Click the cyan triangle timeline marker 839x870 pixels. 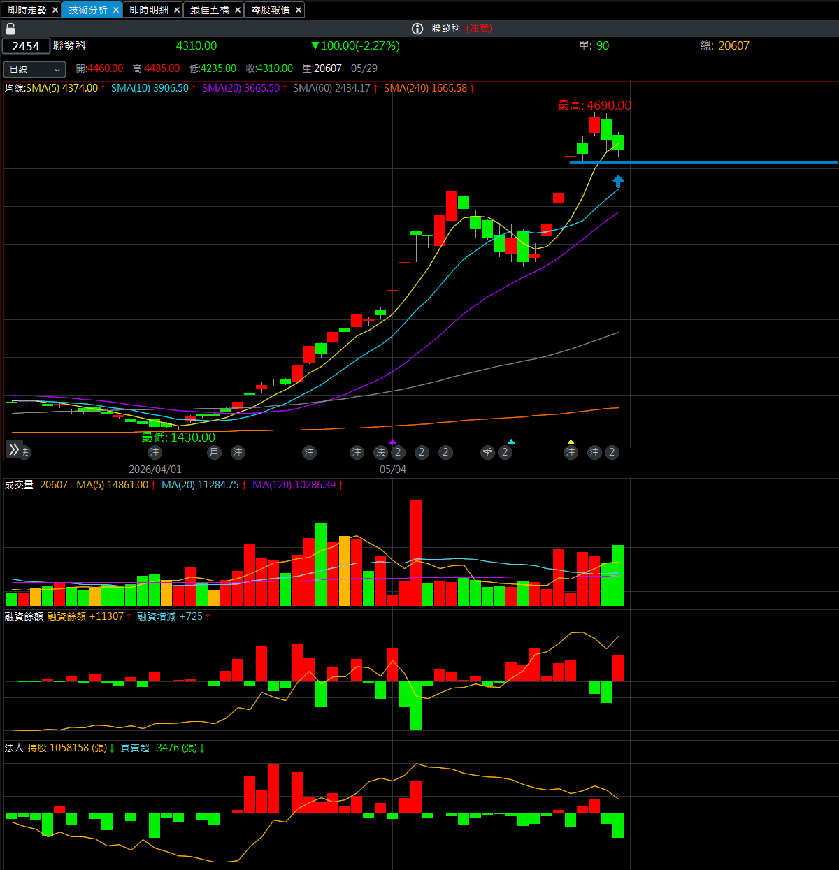(512, 442)
